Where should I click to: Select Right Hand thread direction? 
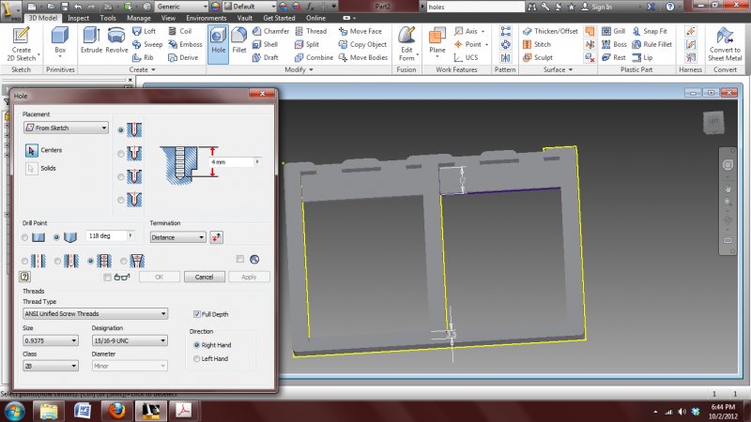click(x=195, y=345)
